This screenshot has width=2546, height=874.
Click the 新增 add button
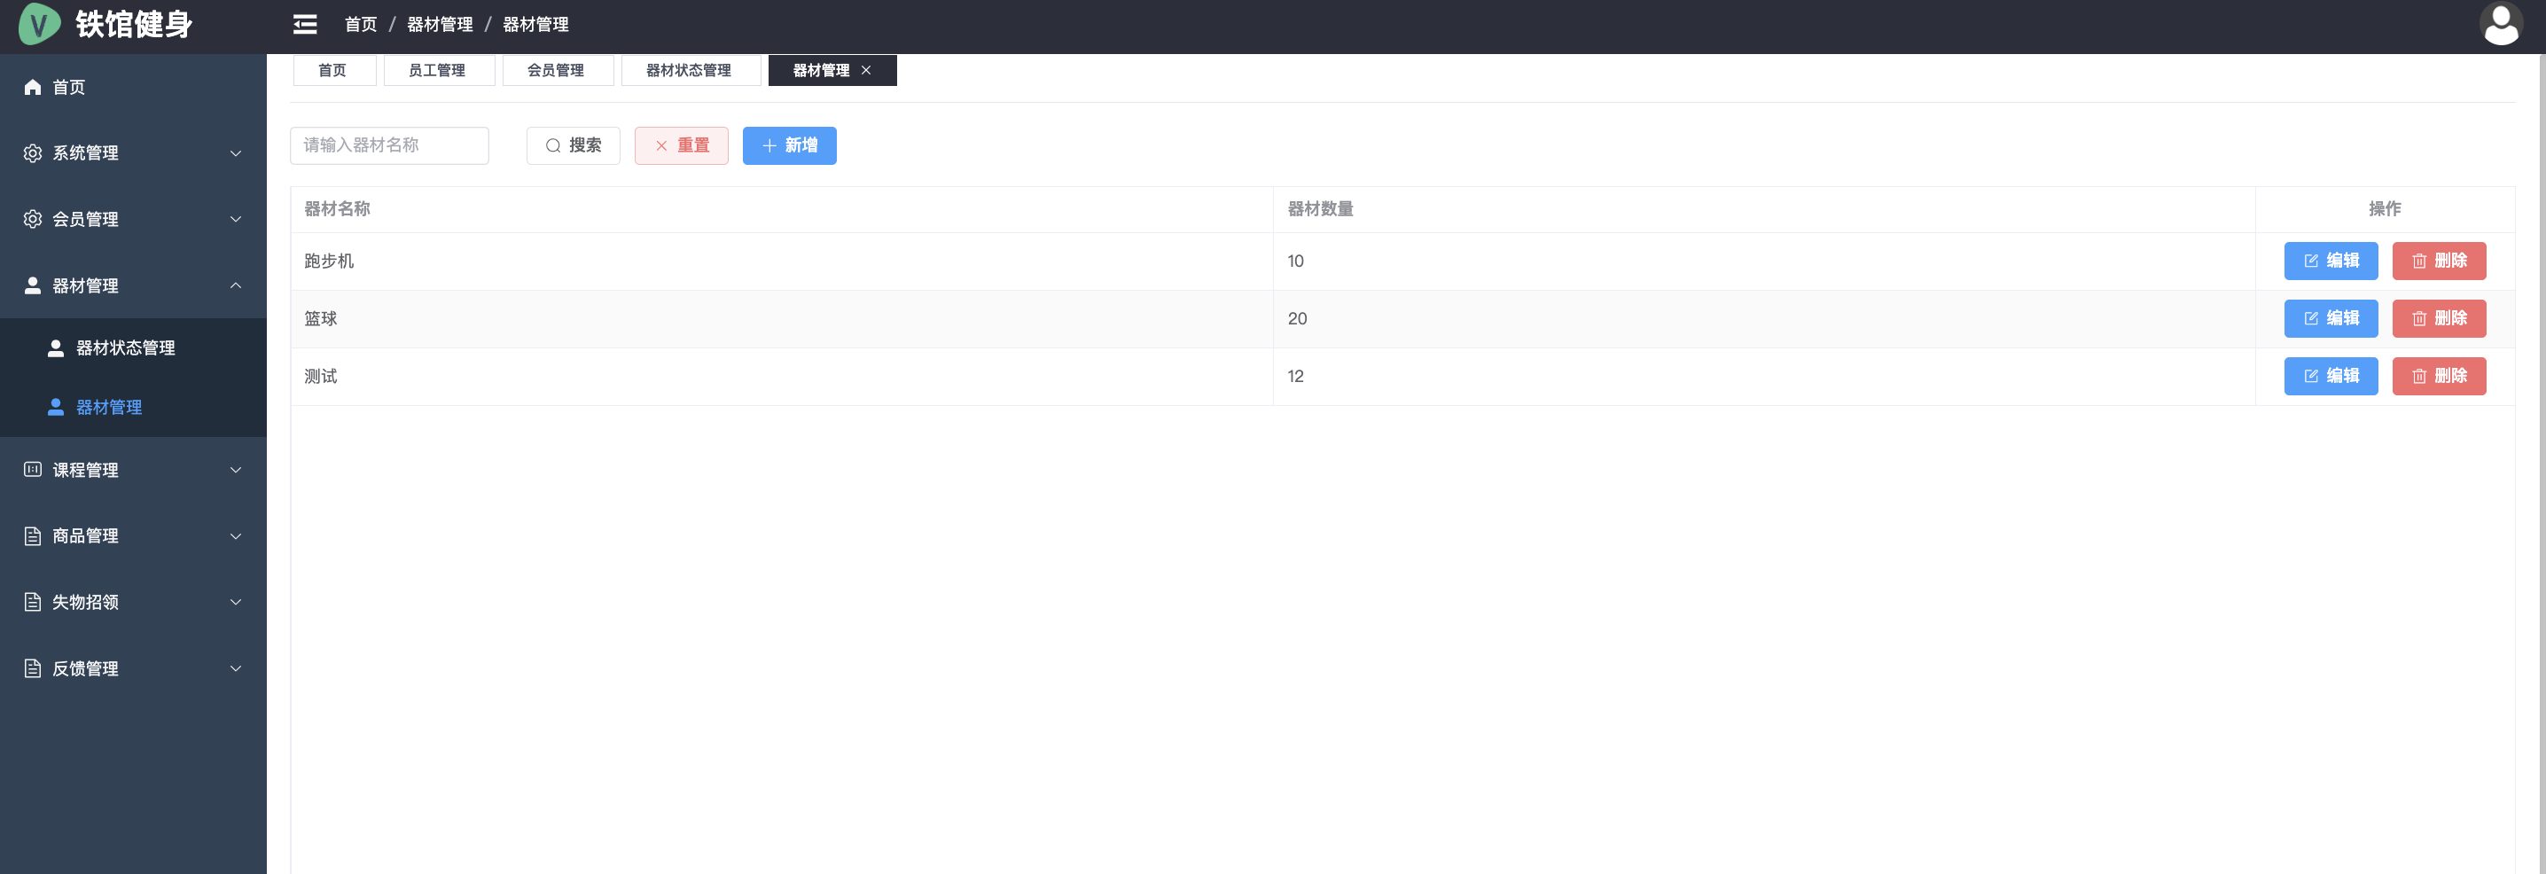(789, 145)
